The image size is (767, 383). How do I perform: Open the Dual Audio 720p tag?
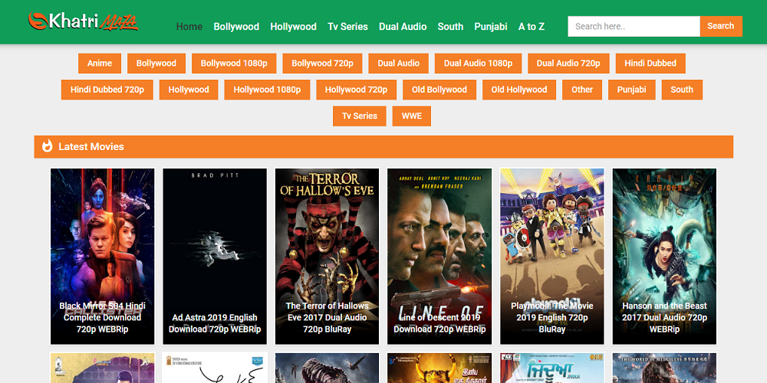pos(568,63)
